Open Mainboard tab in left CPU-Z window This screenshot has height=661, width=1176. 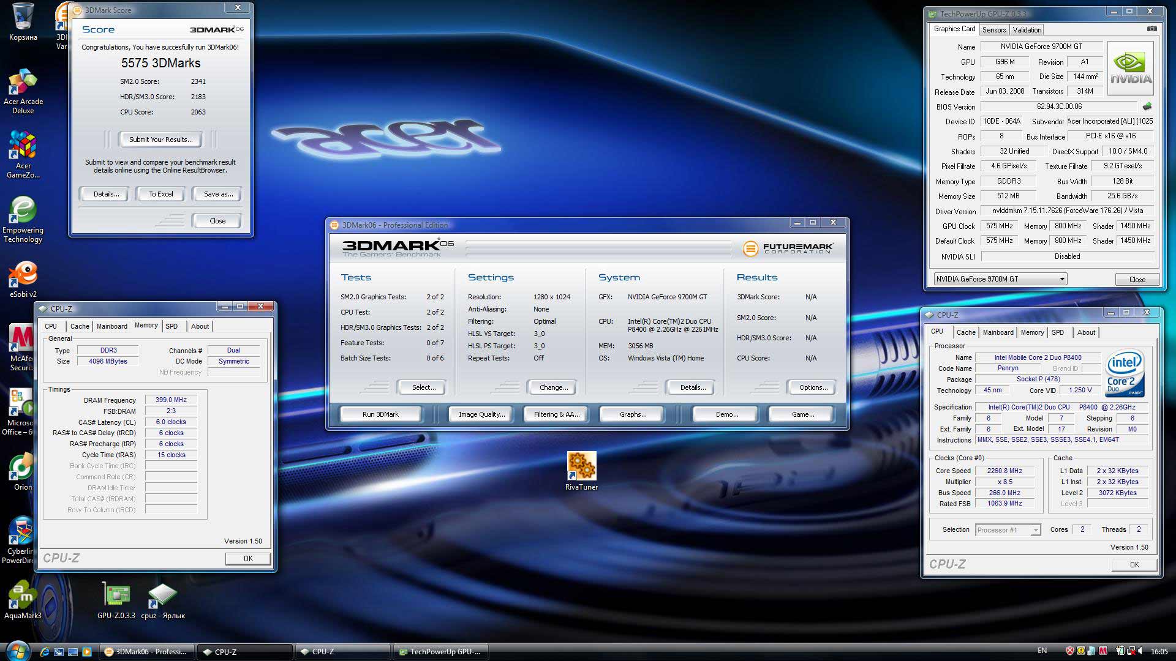[x=112, y=326]
